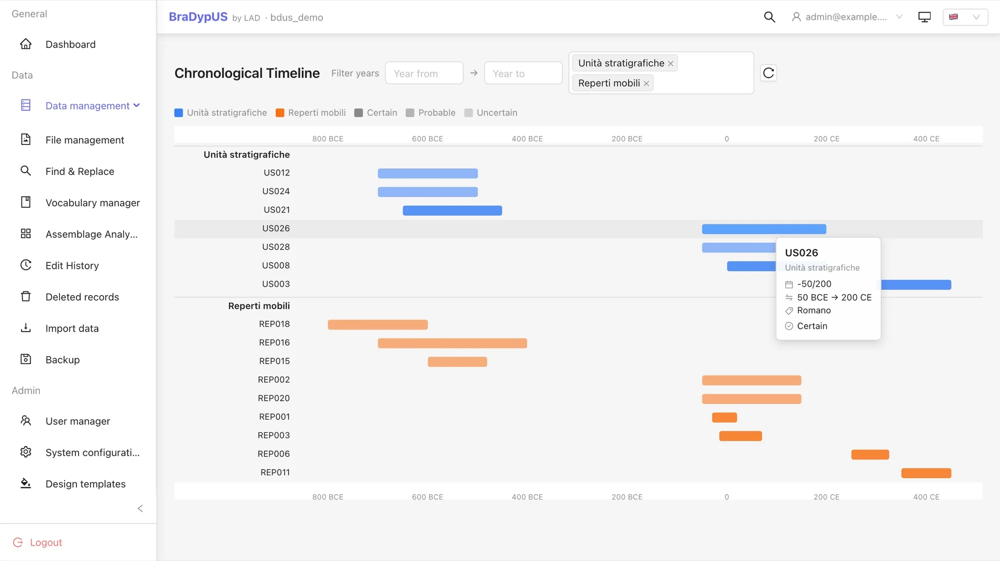Screen dimensions: 1000x561
Task: Click the blue Unità stratigrafiche legend swatch
Action: click(x=178, y=113)
